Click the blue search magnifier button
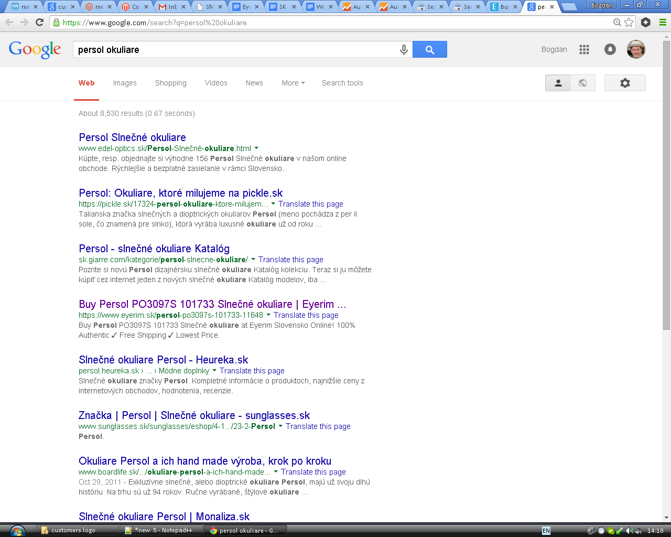 (x=430, y=49)
